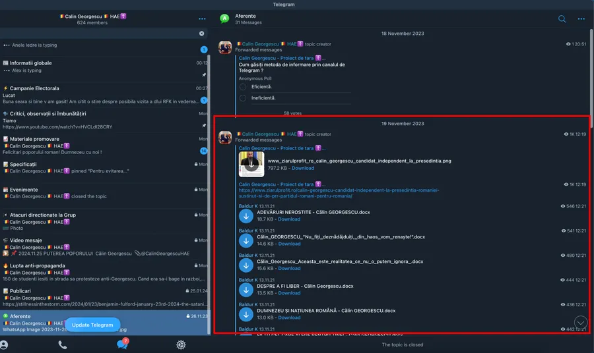Open the Contacts tab icon
Viewport: 594px width, 353px height.
coord(5,344)
